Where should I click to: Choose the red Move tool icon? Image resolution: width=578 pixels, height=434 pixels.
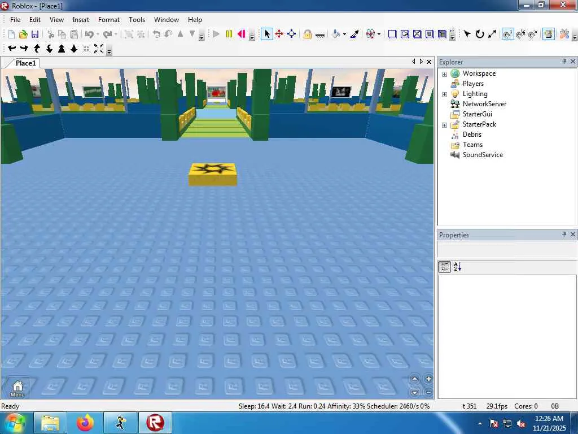(279, 34)
